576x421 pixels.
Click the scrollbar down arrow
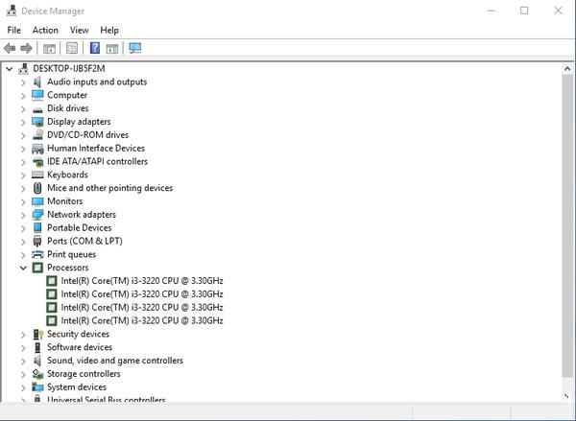(567, 396)
